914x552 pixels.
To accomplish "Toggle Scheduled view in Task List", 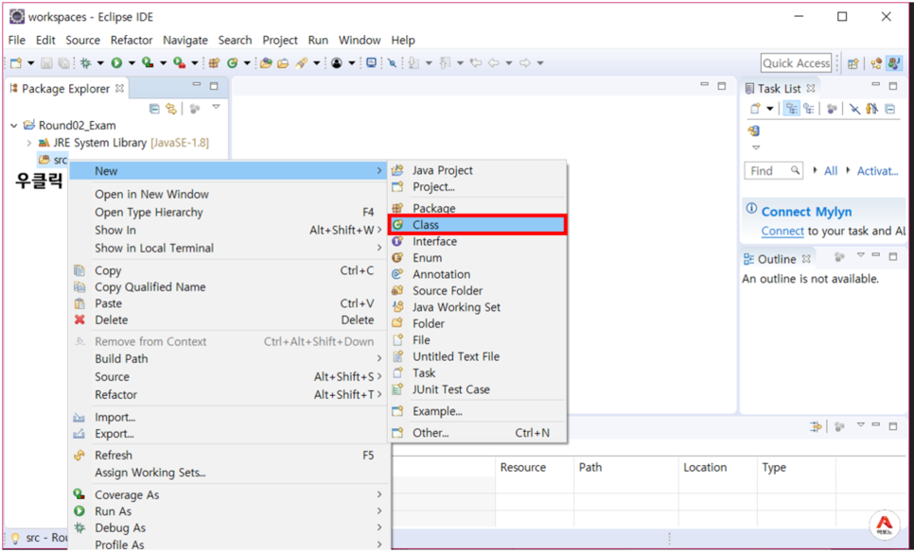I will point(808,109).
